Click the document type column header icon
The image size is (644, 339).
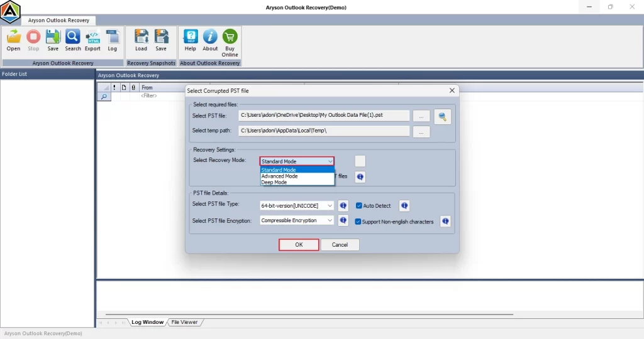pos(124,87)
